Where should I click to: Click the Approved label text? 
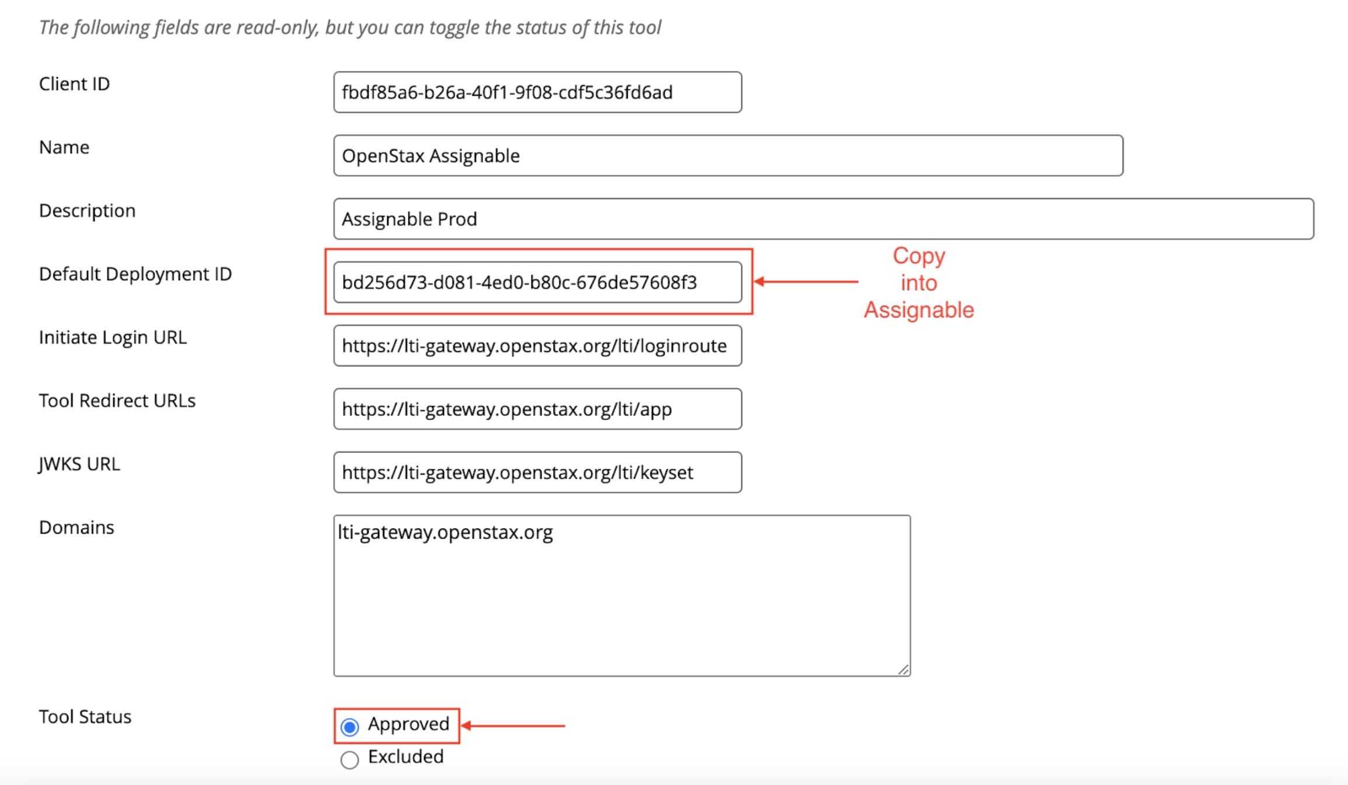click(x=408, y=724)
